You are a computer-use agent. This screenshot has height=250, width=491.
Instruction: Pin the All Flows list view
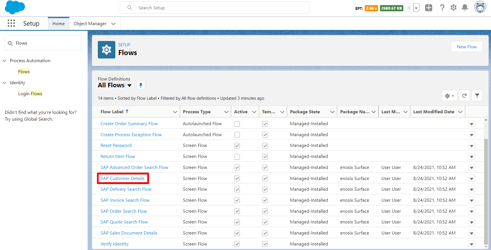tap(141, 85)
